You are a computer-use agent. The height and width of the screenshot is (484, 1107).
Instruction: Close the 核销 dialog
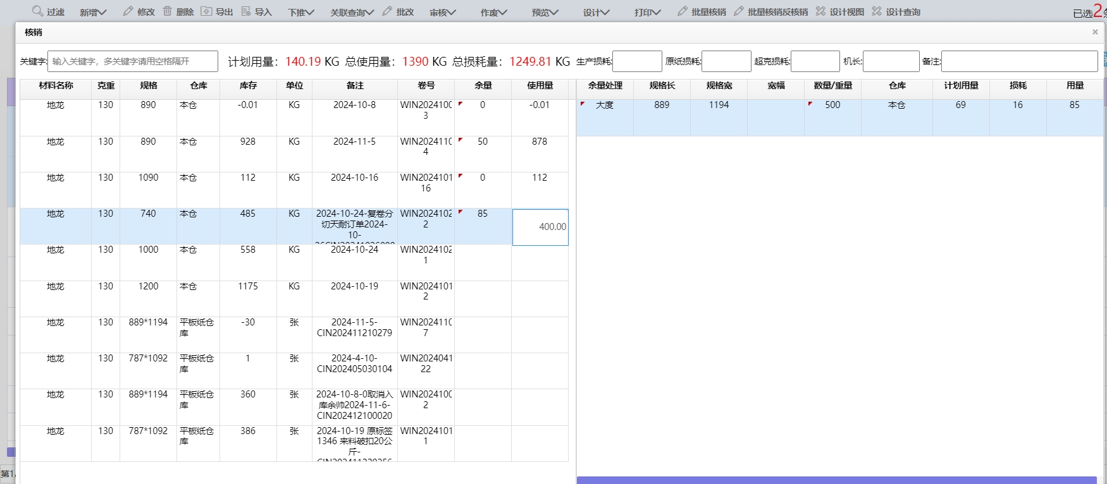pos(1095,32)
